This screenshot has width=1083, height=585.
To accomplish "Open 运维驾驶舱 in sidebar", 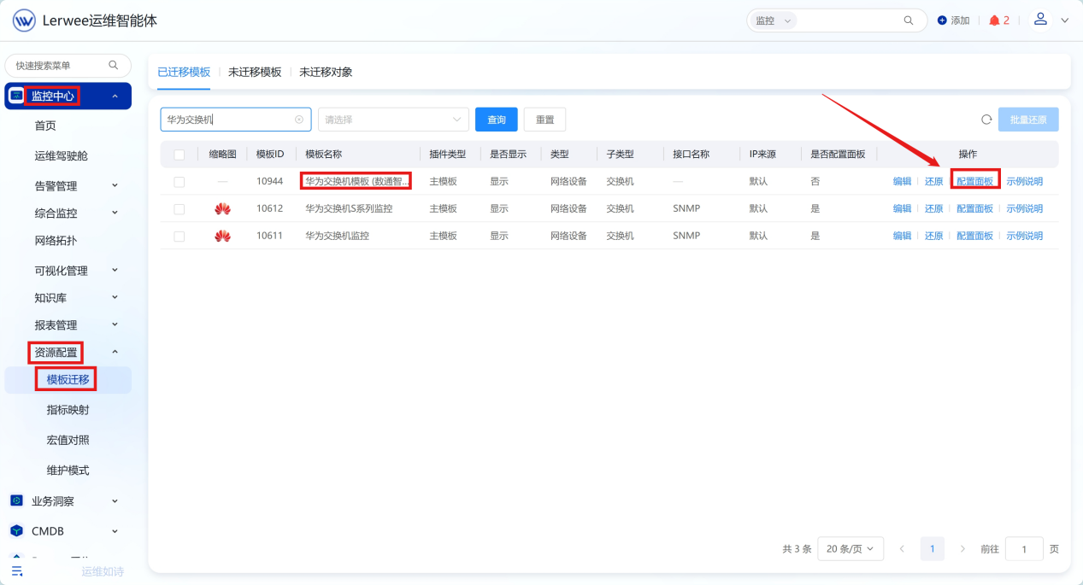I will point(61,155).
